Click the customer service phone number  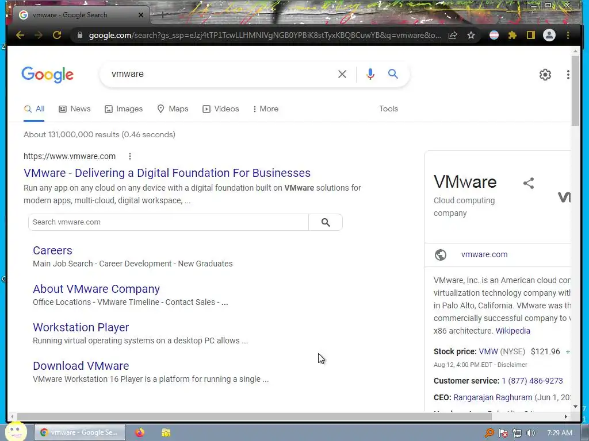coord(532,381)
